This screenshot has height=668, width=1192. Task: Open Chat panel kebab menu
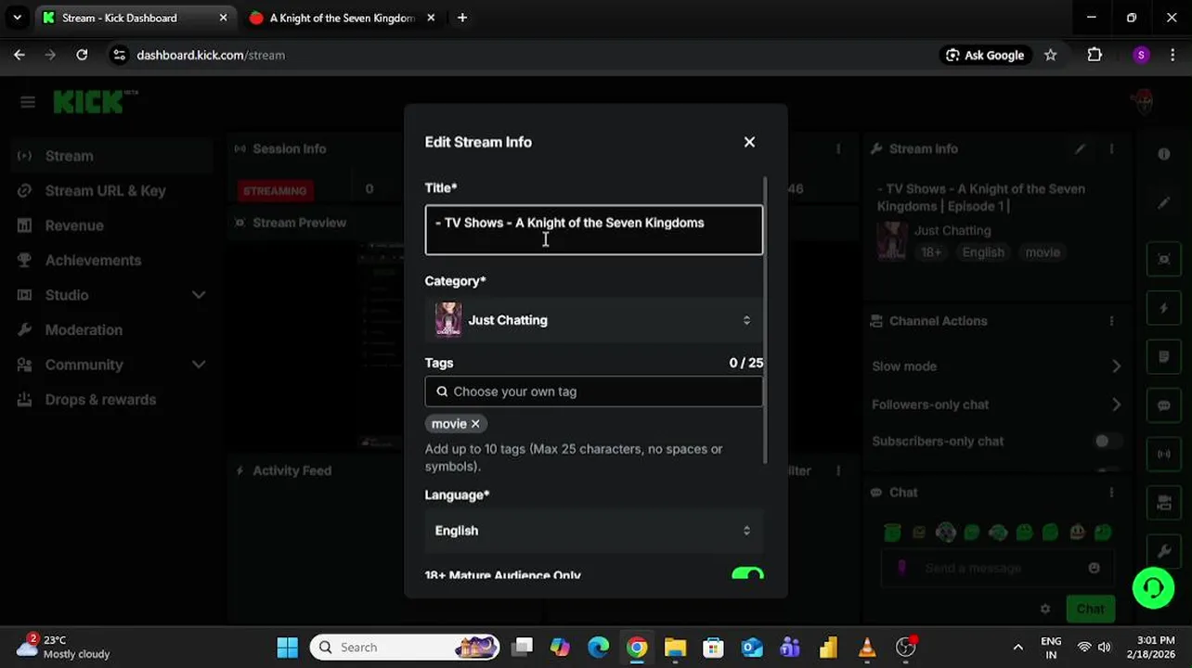1111,493
